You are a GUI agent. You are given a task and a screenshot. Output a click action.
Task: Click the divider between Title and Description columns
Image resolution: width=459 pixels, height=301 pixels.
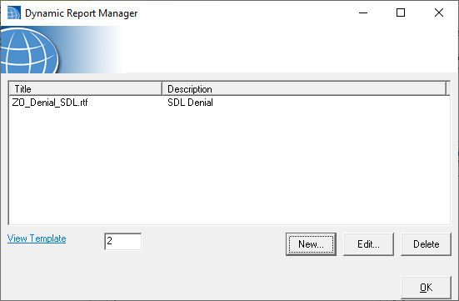coord(162,89)
